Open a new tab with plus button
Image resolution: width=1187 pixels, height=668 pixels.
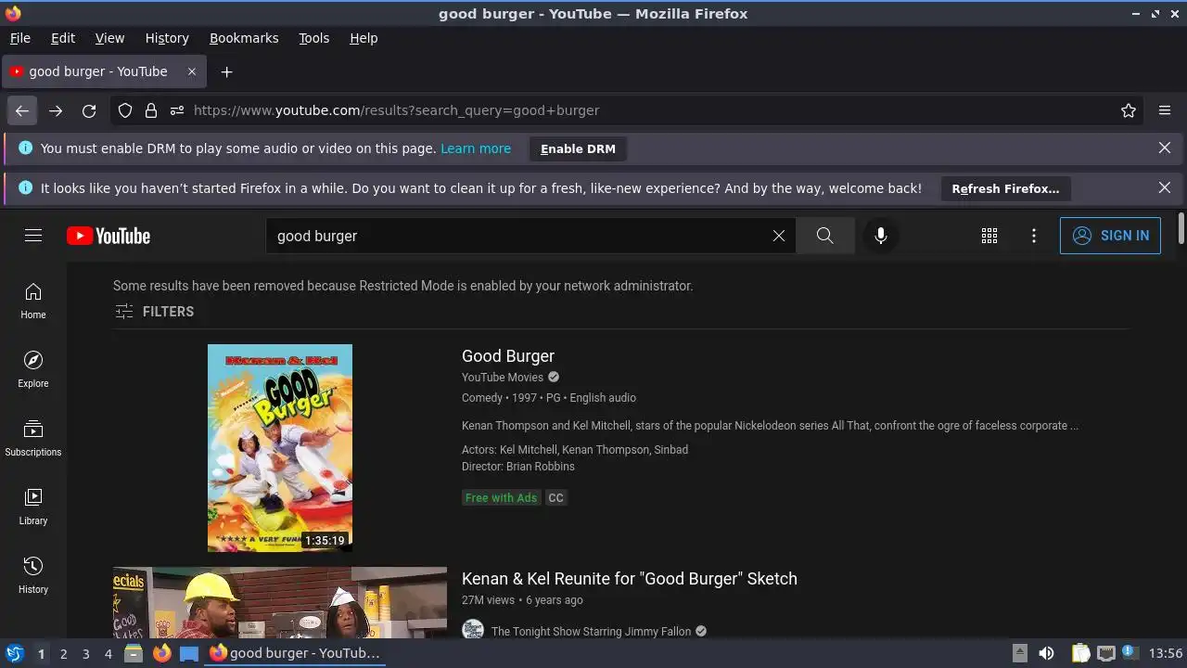tap(226, 71)
